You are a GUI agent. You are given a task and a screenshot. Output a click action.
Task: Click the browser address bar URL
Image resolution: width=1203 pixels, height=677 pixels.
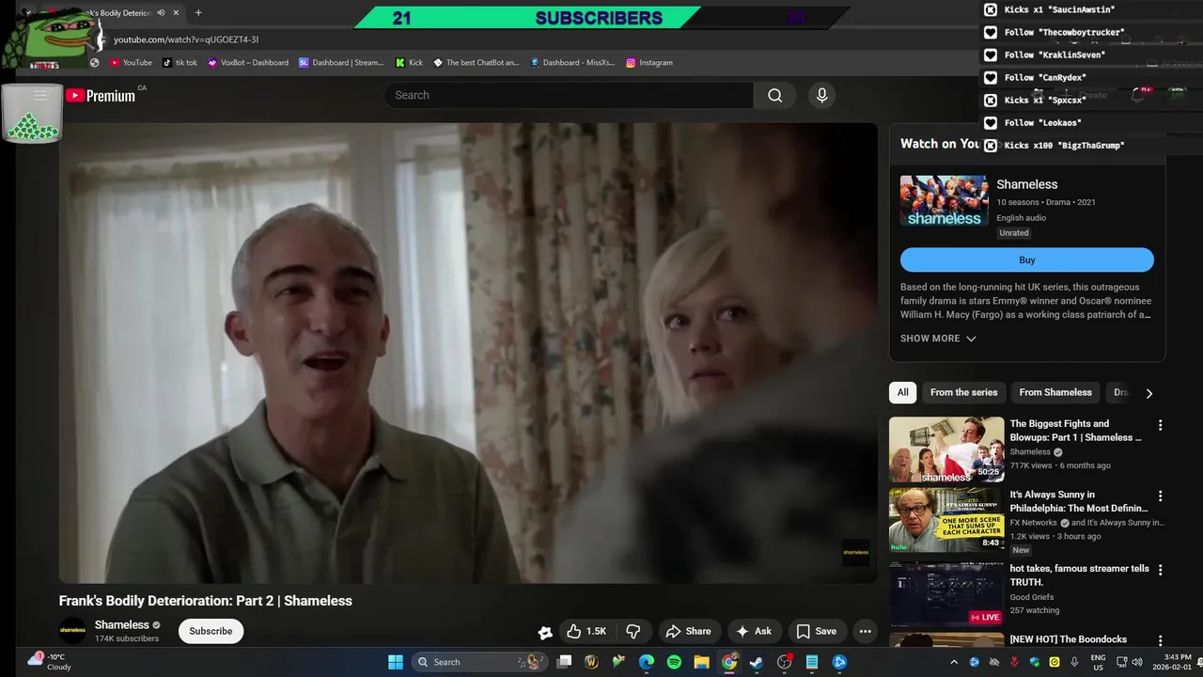(186, 39)
